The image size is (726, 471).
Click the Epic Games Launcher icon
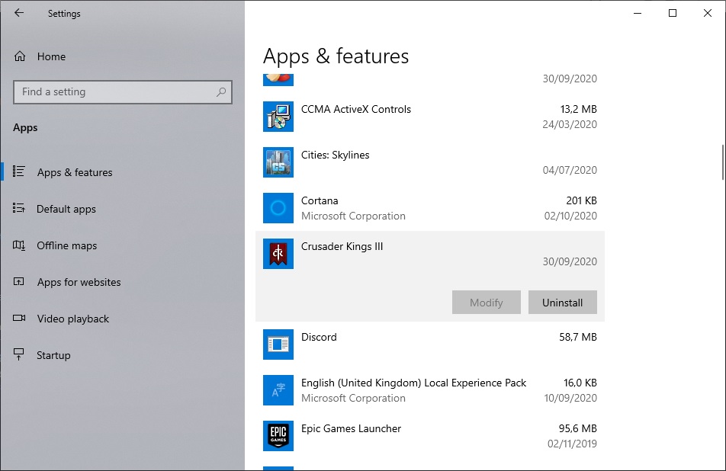(278, 436)
